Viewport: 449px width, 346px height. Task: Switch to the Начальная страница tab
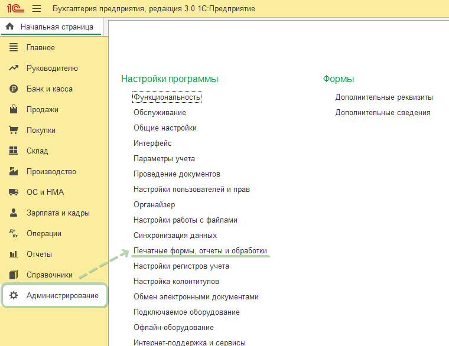(51, 27)
